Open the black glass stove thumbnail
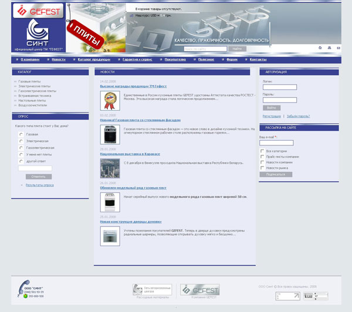Image resolution: width=352 pixels, height=312 pixels. point(110,134)
